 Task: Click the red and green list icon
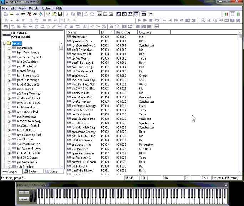click(227, 14)
